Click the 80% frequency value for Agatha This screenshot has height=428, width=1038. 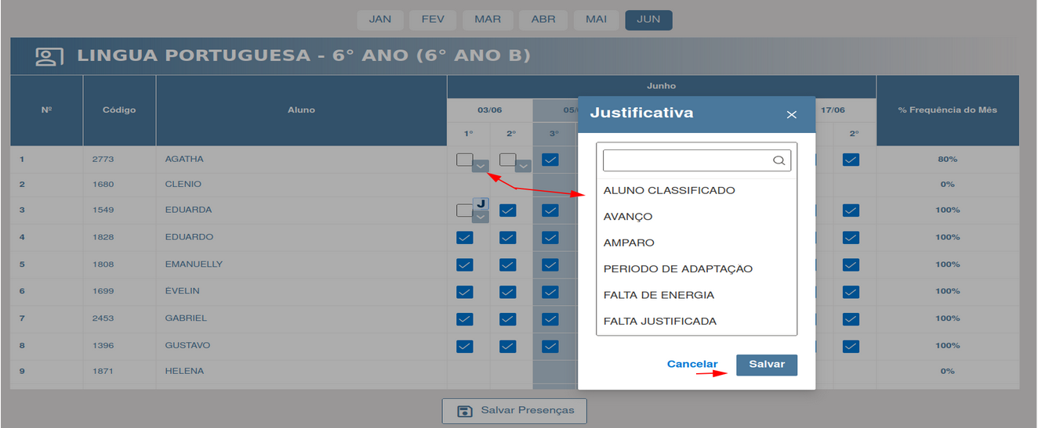tap(947, 159)
